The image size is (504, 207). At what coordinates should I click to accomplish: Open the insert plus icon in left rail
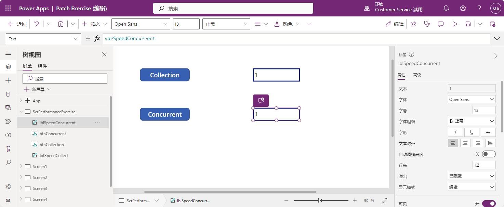coord(9,80)
